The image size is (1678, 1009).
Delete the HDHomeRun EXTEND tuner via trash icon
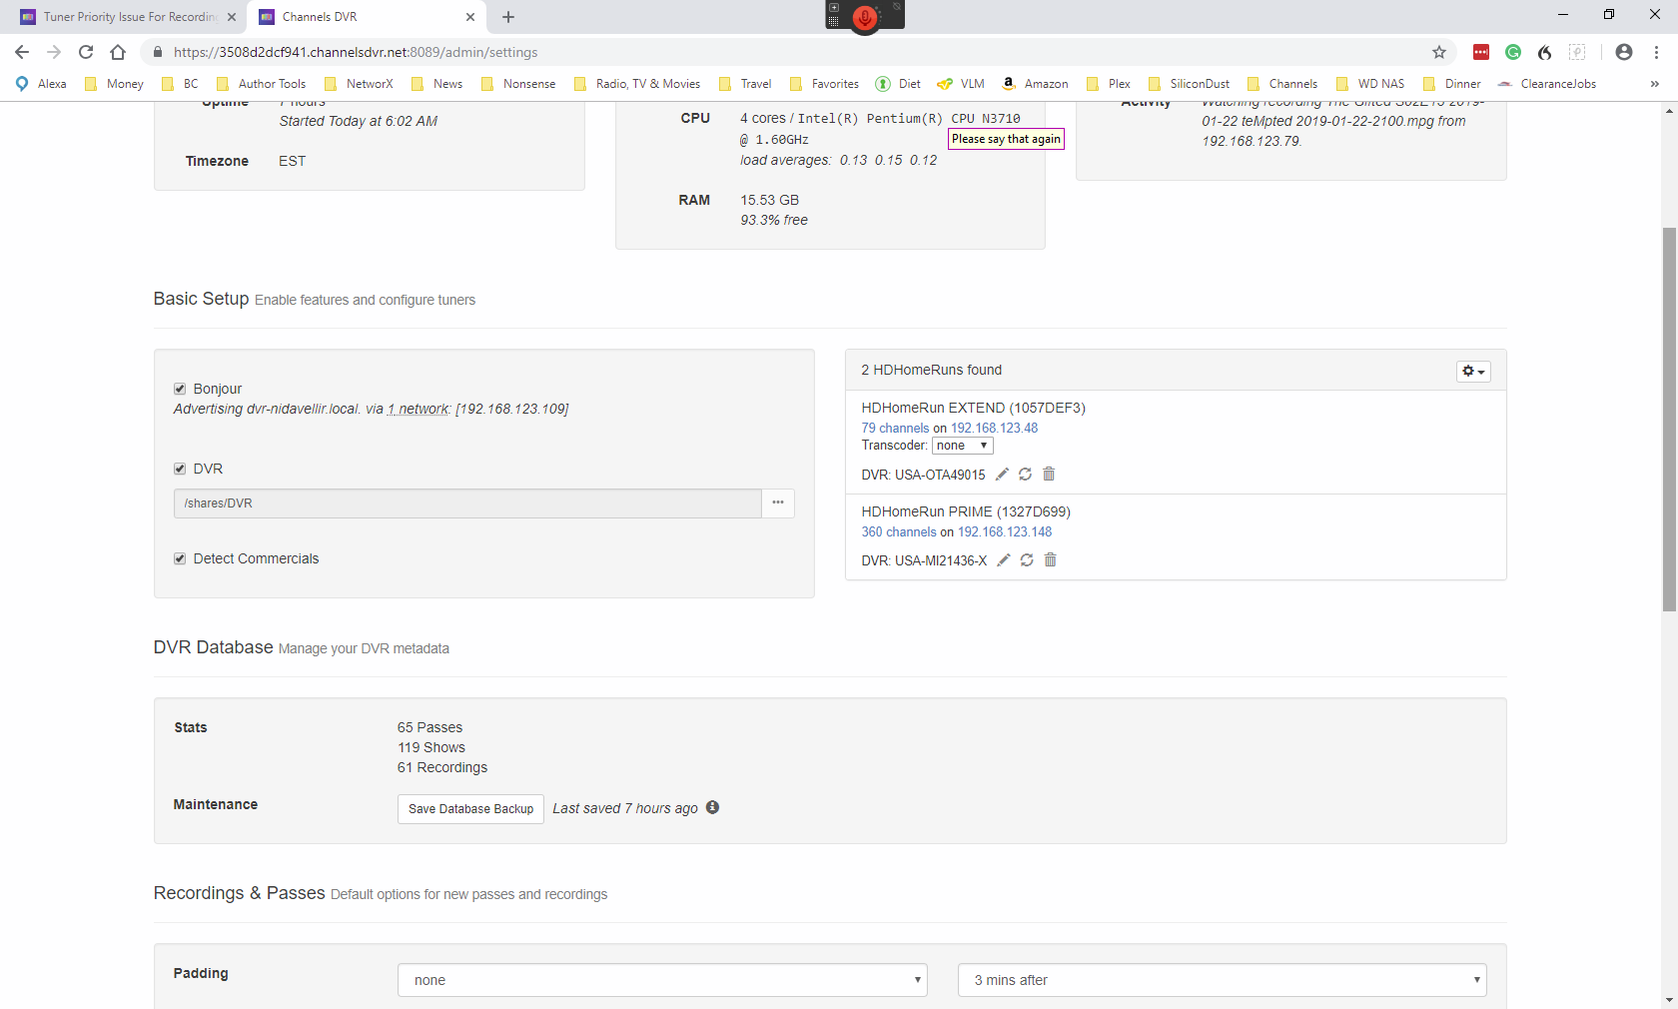point(1049,475)
